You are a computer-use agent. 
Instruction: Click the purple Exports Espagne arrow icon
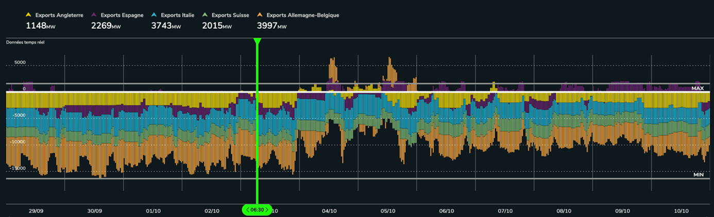point(94,15)
